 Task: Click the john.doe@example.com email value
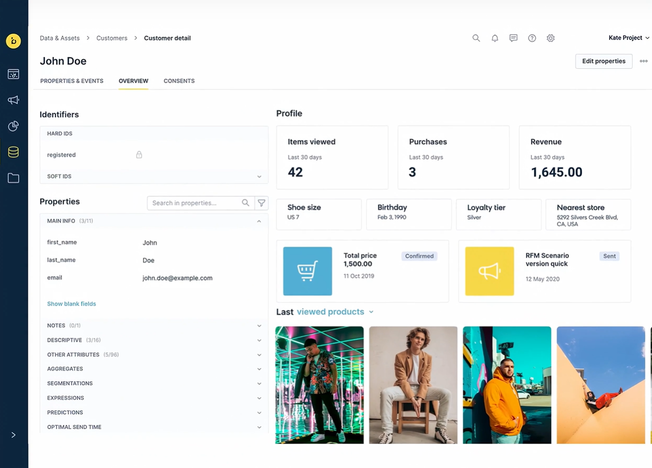(177, 278)
